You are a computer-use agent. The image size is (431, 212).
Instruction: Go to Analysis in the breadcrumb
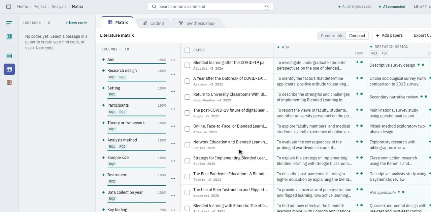tap(59, 6)
